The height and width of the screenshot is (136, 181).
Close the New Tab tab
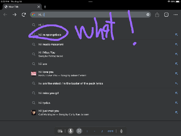point(38,7)
